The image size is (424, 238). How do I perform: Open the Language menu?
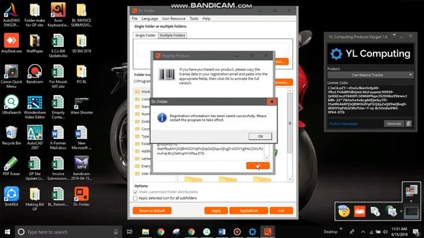click(150, 19)
